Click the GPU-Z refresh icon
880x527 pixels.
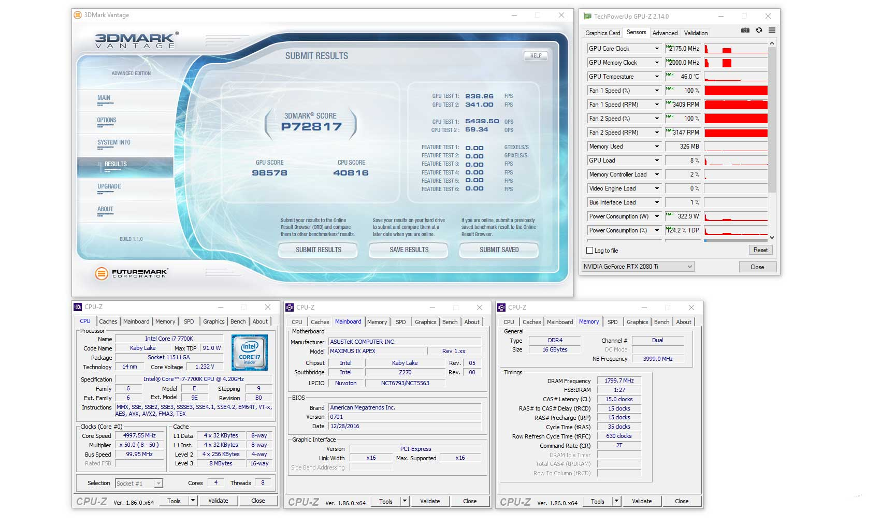(758, 30)
